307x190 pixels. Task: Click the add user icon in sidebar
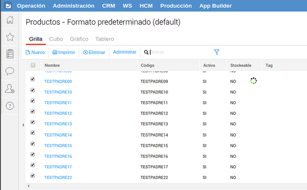[10, 89]
